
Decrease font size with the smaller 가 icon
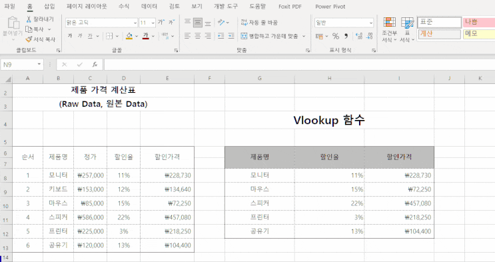pos(171,22)
